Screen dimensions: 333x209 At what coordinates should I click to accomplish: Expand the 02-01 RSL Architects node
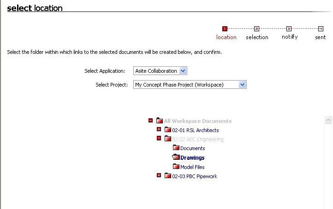pos(159,129)
